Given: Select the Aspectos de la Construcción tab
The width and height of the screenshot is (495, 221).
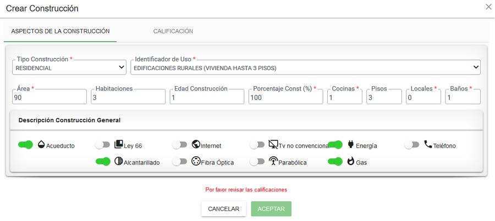Looking at the screenshot, I should tap(60, 31).
